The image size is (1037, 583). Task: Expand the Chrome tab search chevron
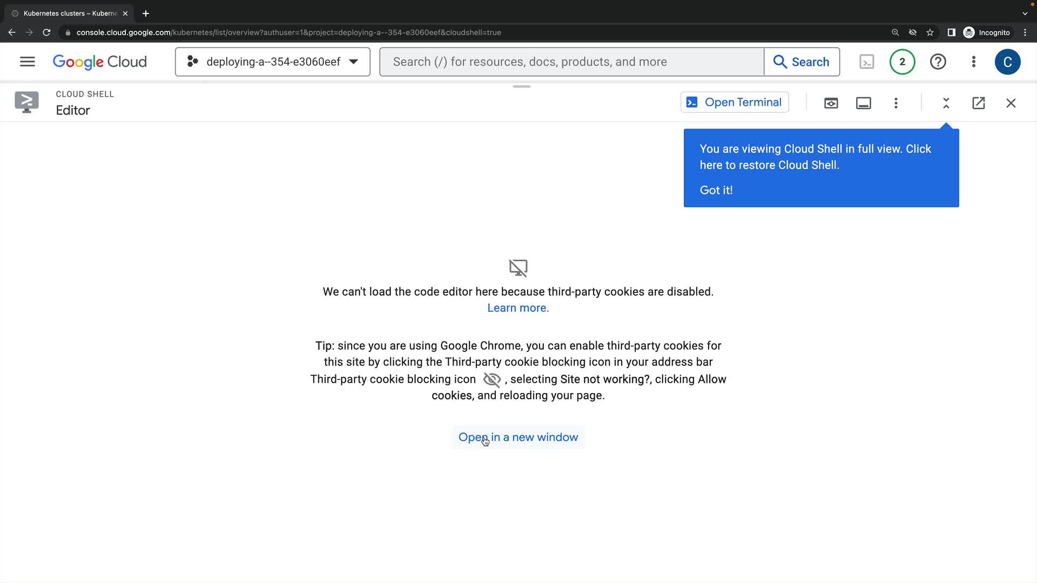[1025, 13]
